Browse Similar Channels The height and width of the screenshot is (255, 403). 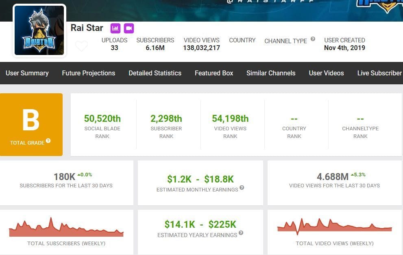[x=271, y=73]
